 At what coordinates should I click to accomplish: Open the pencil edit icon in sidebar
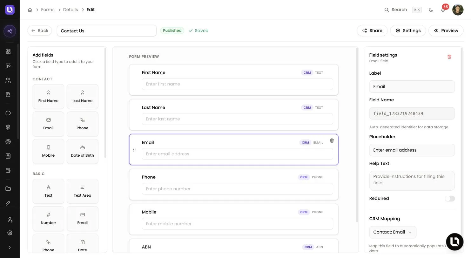(x=8, y=203)
